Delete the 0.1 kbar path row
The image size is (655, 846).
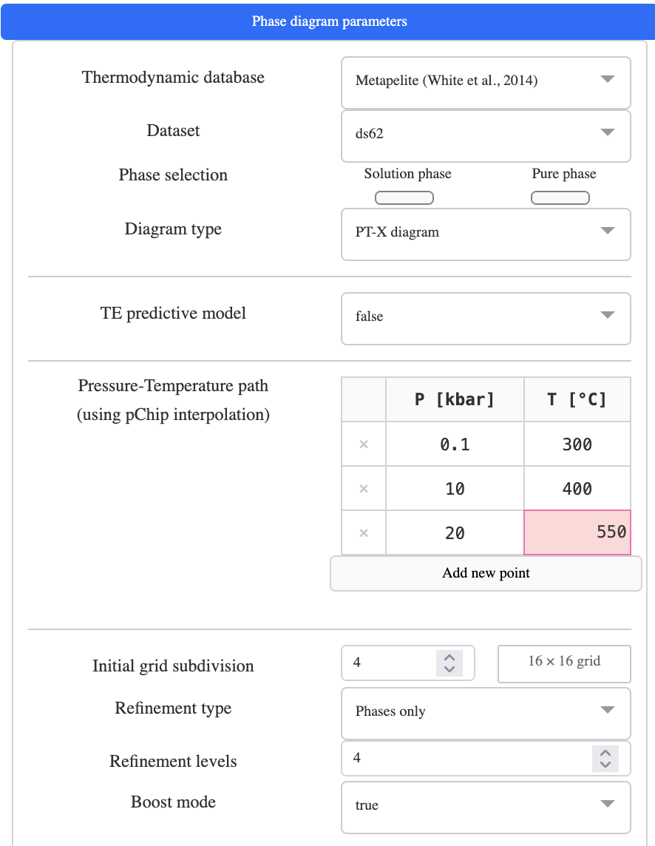point(364,444)
